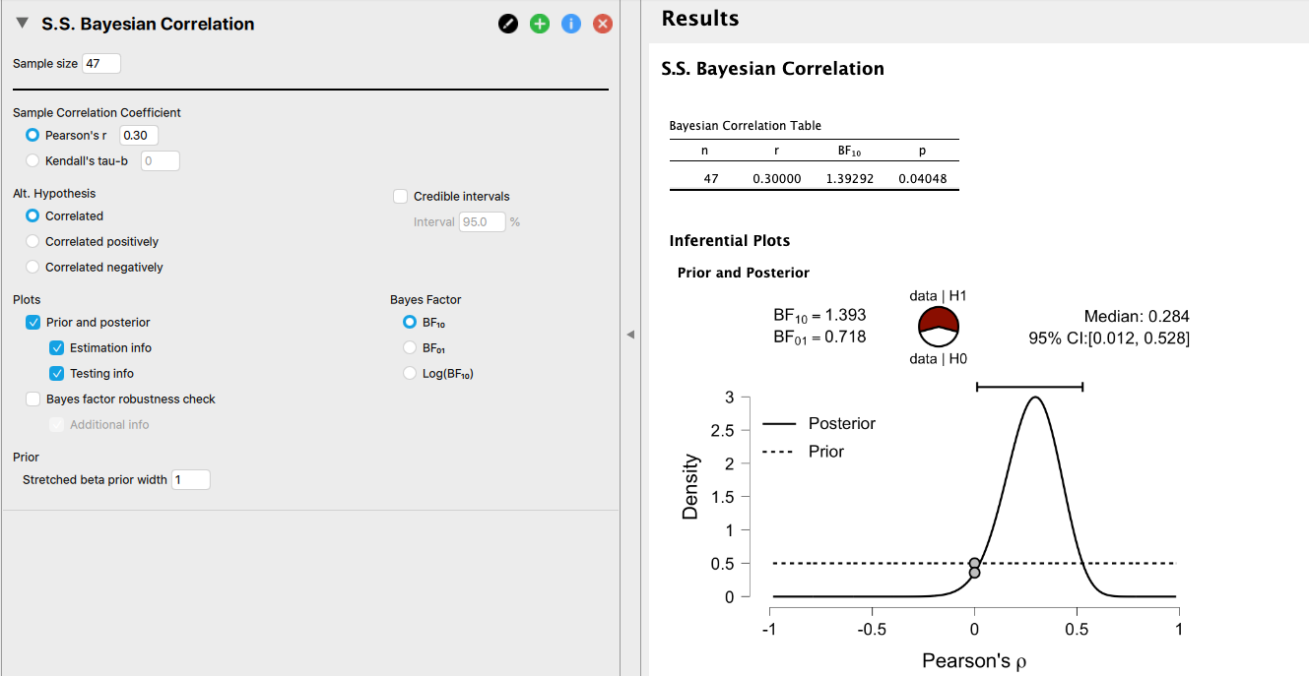Select the Log(BF₁₀) option

click(x=410, y=373)
